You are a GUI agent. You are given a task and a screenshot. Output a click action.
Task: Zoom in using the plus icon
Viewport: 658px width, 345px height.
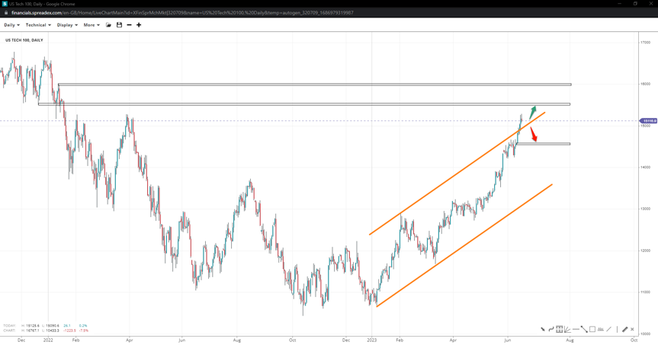(x=139, y=25)
